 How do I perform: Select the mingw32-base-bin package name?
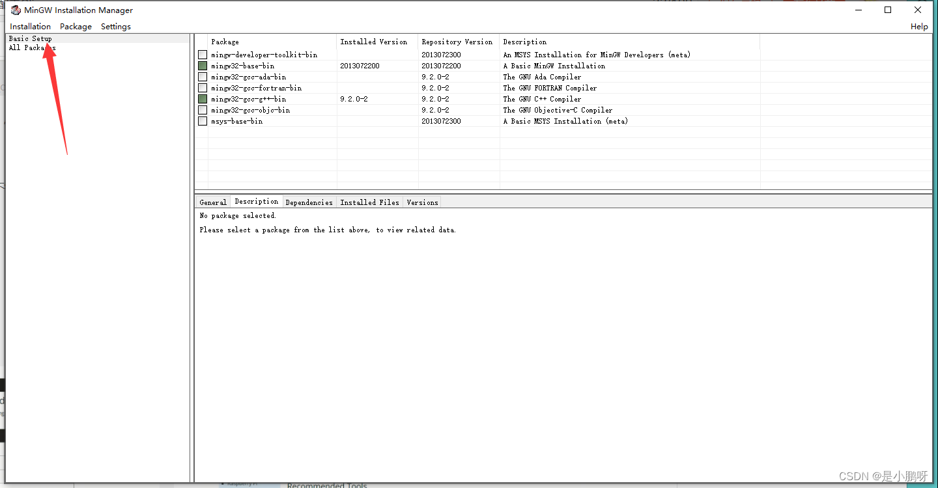pos(242,66)
